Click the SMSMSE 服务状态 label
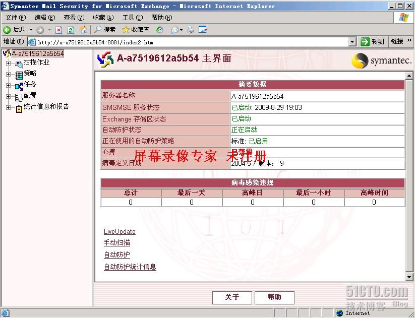The image size is (415, 318). tap(131, 107)
